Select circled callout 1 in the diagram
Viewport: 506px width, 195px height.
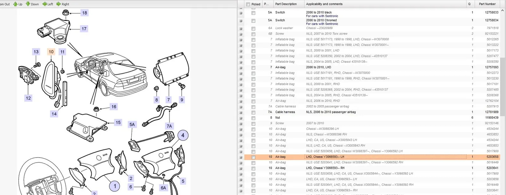click(115, 186)
